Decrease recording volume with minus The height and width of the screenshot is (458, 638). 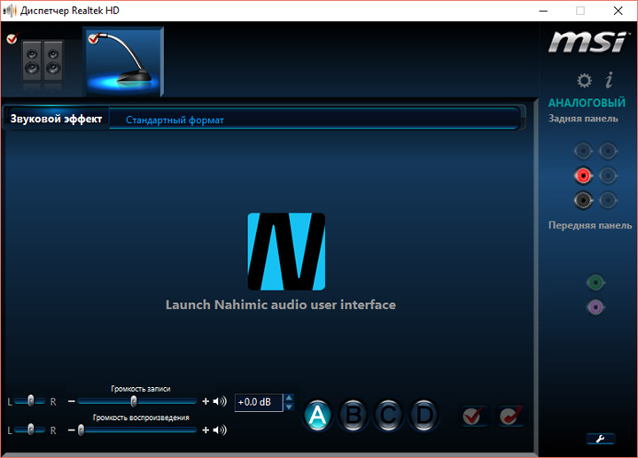click(x=72, y=401)
